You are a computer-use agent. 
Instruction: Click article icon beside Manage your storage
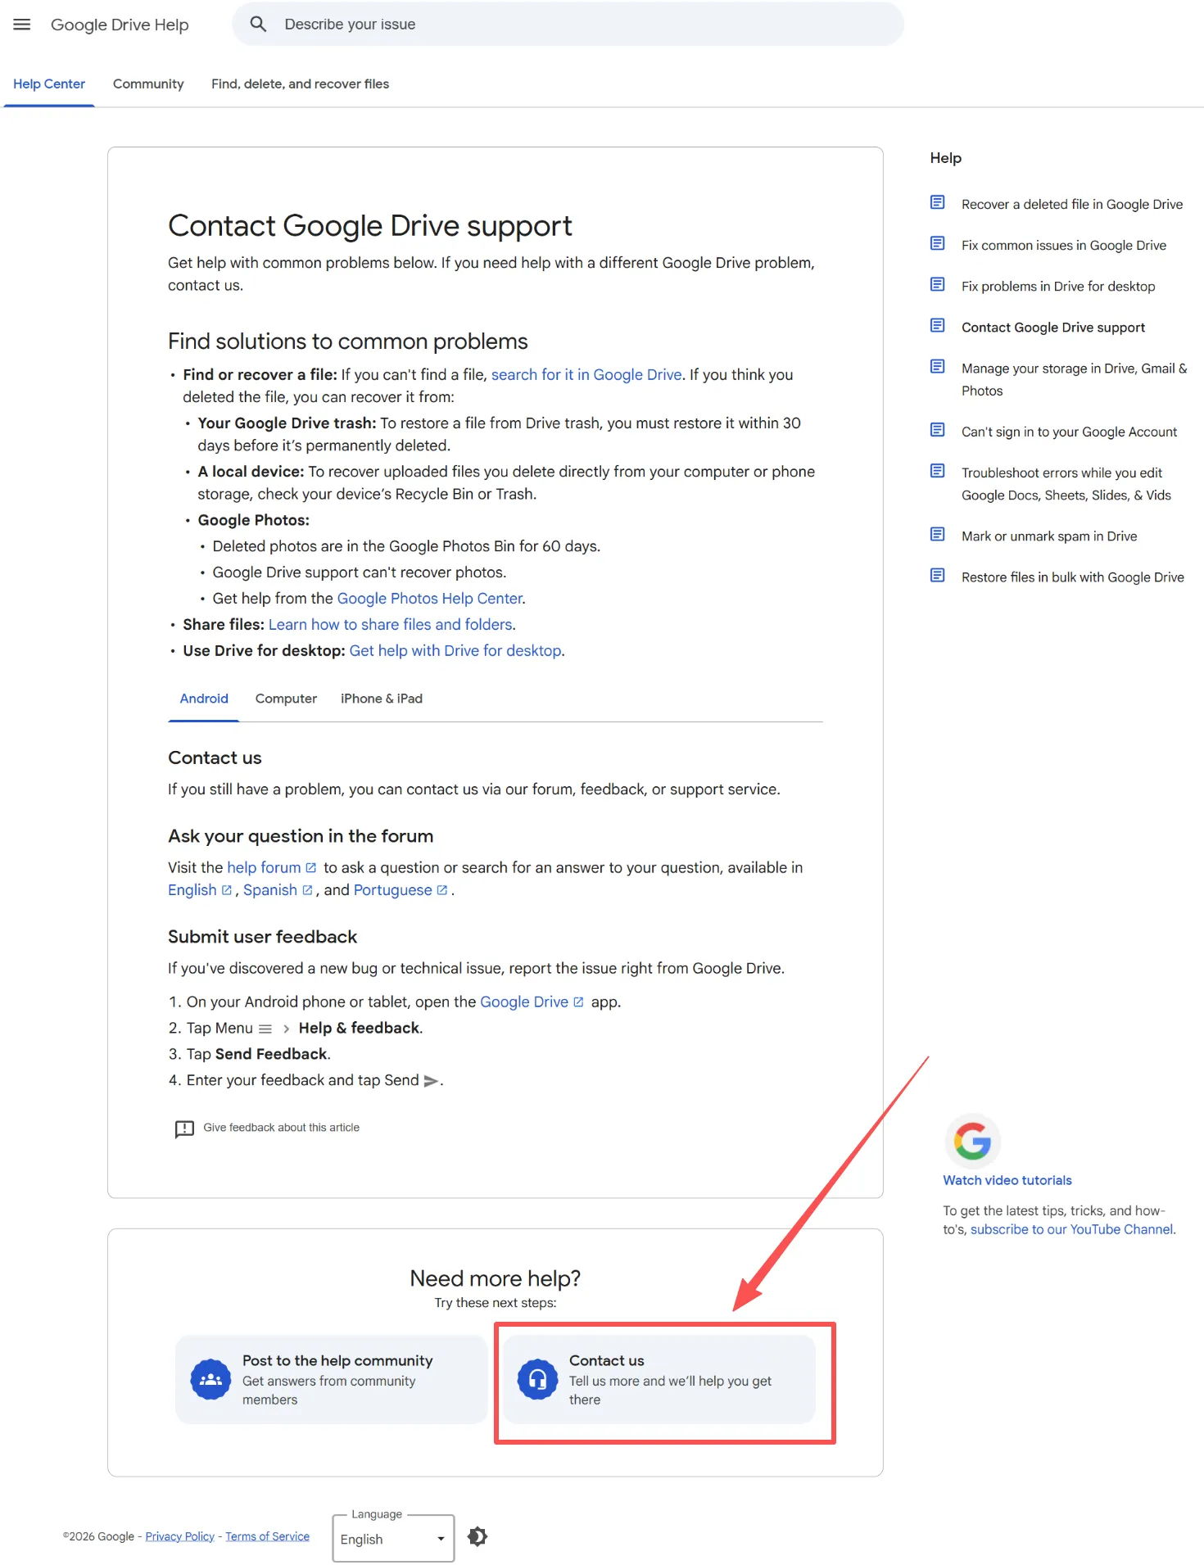(x=938, y=367)
